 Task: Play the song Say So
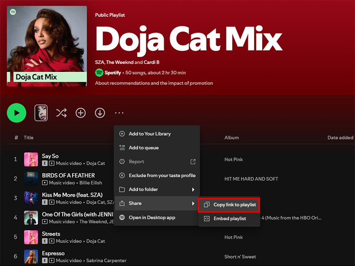50,156
